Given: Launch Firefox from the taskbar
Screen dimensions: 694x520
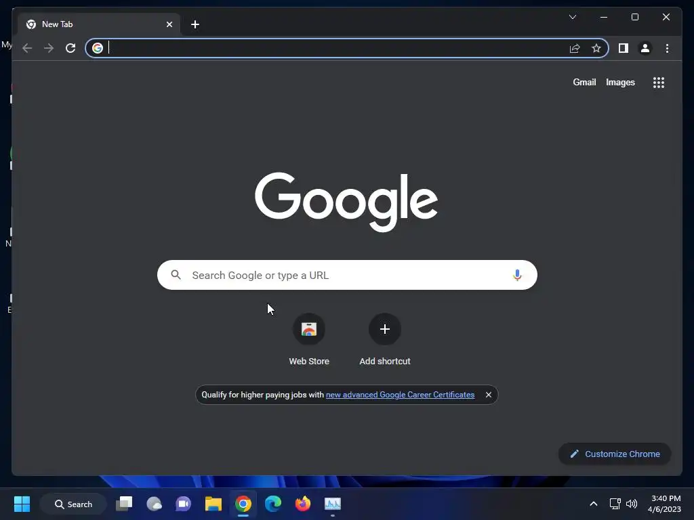Looking at the screenshot, I should [303, 504].
